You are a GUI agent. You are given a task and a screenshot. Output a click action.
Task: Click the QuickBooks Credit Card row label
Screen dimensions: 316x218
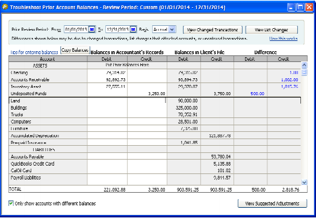click(33, 164)
